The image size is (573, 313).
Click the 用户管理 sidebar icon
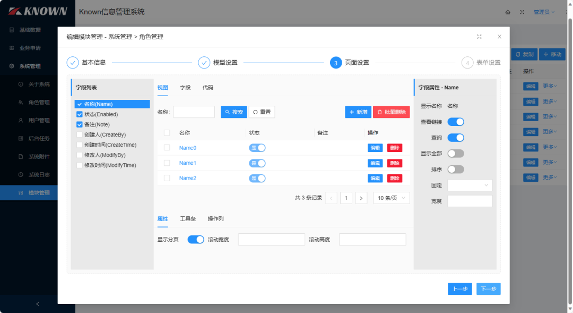[21, 121]
